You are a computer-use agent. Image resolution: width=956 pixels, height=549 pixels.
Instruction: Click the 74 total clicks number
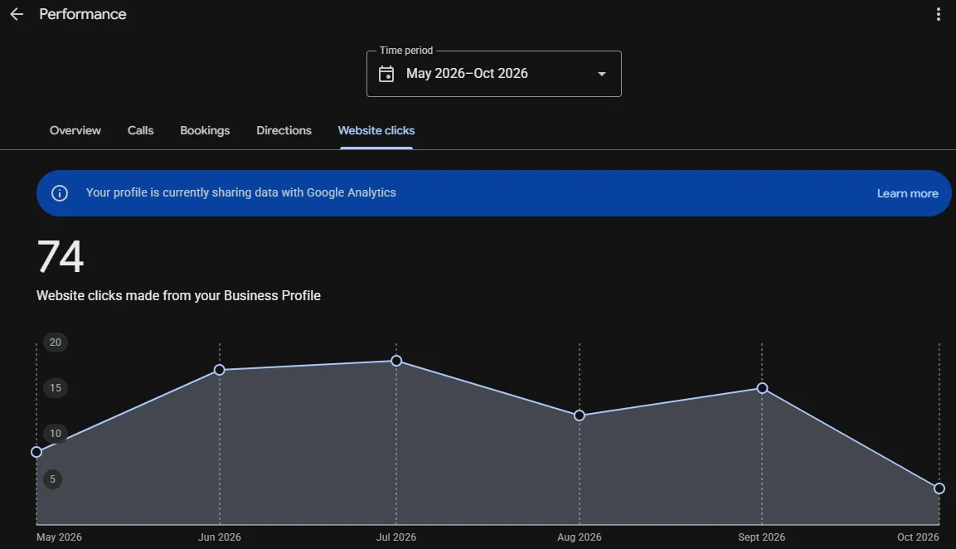[61, 256]
